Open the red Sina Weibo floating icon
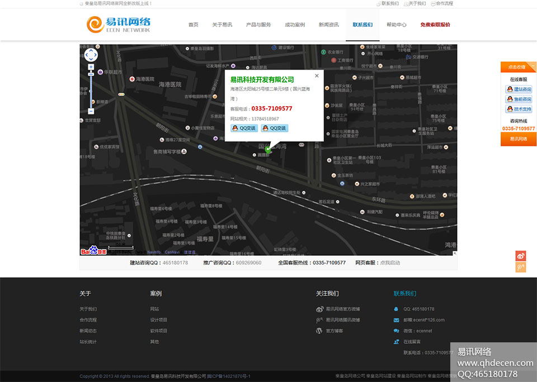The height and width of the screenshot is (382, 537). pos(521,256)
